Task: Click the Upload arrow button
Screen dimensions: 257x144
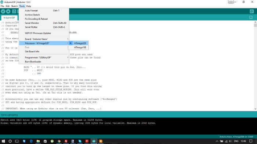Action: point(8,11)
